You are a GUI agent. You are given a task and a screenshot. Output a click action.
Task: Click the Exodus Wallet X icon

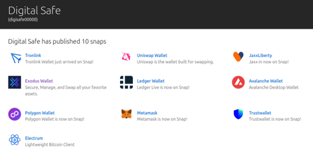15,82
